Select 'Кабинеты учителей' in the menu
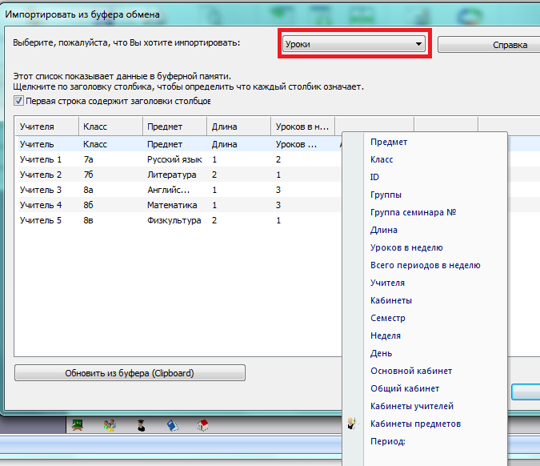 point(412,406)
